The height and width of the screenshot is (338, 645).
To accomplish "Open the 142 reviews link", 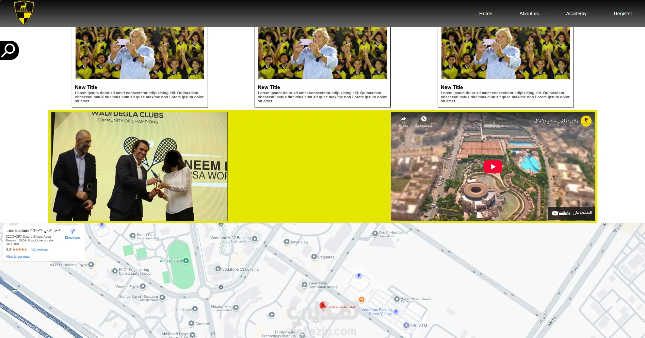I will tap(39, 250).
